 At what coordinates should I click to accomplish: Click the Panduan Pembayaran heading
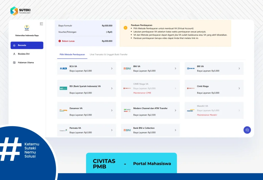pyautogui.click(x=142, y=25)
